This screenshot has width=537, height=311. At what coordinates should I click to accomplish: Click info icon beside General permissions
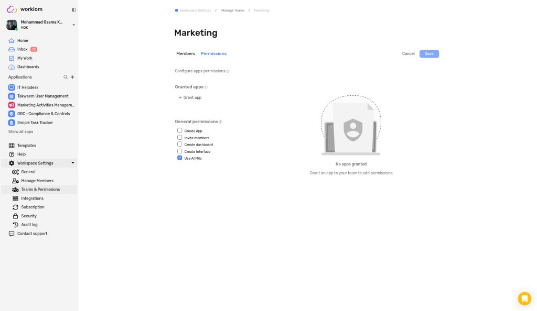point(221,122)
